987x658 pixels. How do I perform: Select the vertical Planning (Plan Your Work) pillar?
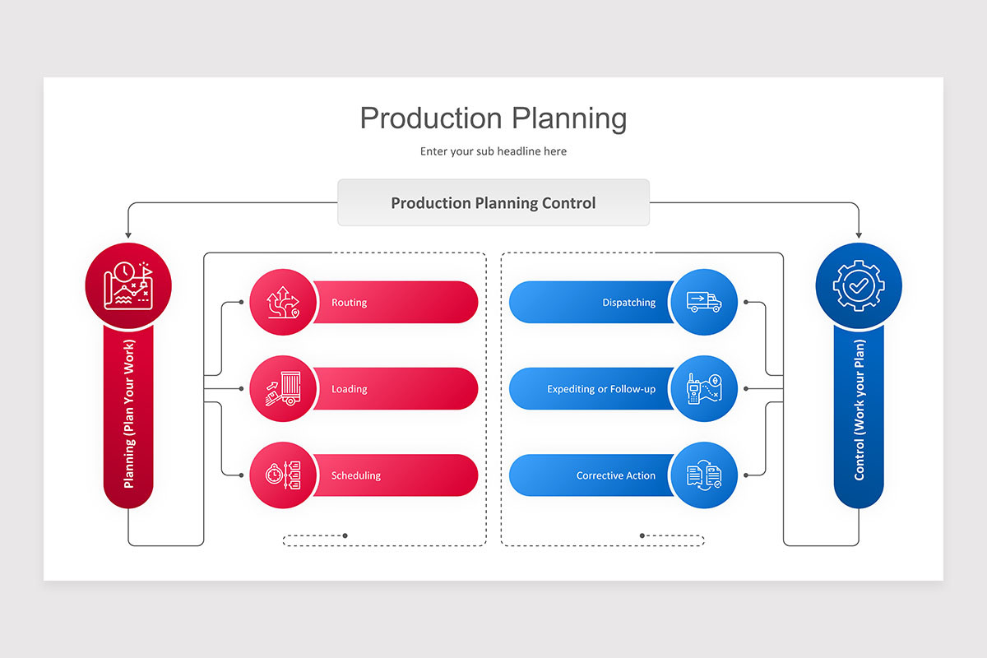pyautogui.click(x=128, y=416)
